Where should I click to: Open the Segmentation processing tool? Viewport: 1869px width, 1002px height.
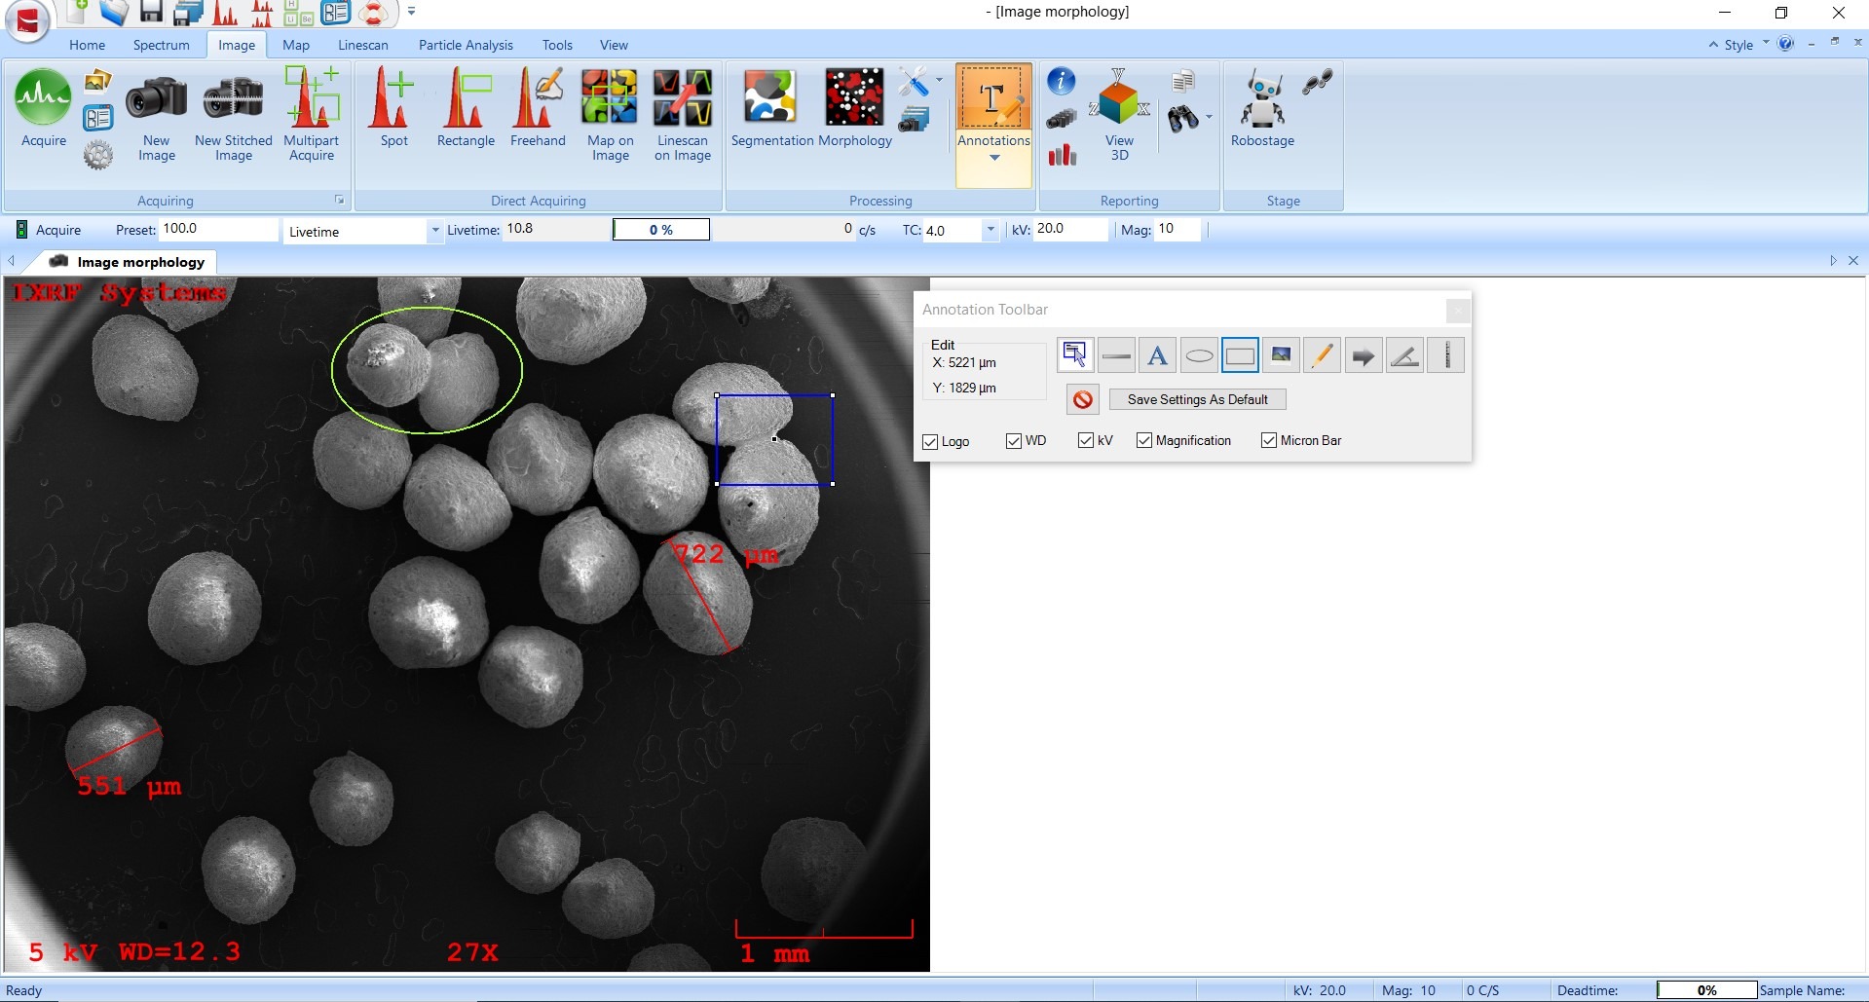point(771,107)
